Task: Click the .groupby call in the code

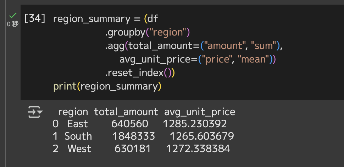Action: [x=125, y=33]
